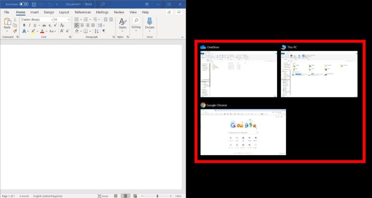Select the Format Painter brush
This screenshot has width=372, height=198.
coord(15,31)
